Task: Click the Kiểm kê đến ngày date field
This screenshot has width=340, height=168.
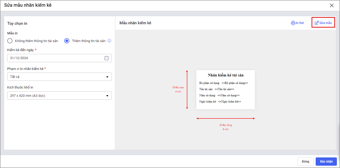Action: pyautogui.click(x=56, y=58)
